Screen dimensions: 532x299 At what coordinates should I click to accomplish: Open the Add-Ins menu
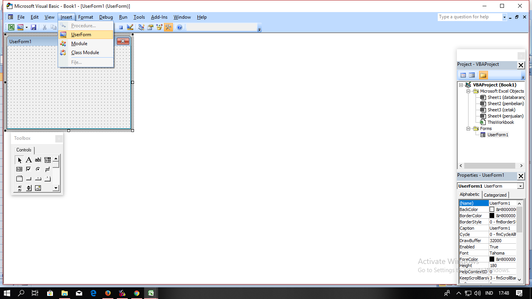tap(159, 17)
